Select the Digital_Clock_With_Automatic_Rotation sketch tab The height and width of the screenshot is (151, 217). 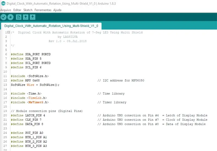click(x=51, y=26)
